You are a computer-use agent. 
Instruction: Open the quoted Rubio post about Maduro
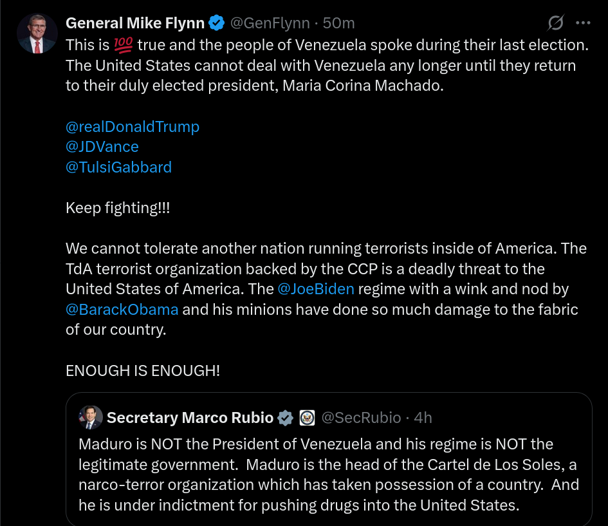click(x=329, y=460)
